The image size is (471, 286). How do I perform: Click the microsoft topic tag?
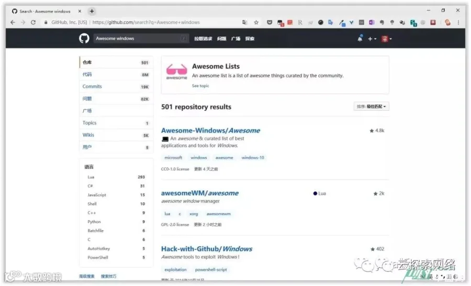173,158
